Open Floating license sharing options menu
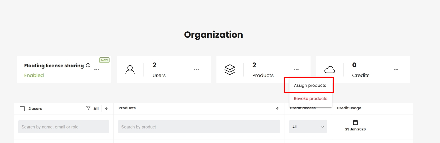 [x=97, y=70]
